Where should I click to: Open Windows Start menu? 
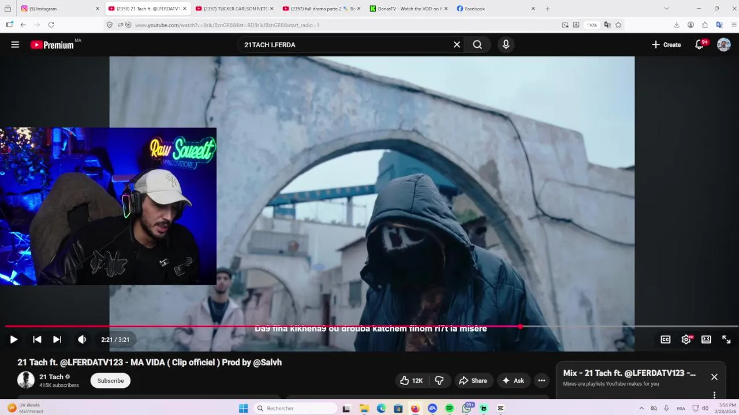[x=243, y=408]
